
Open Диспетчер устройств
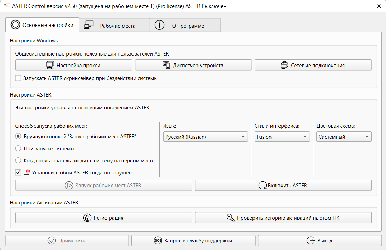(193, 65)
